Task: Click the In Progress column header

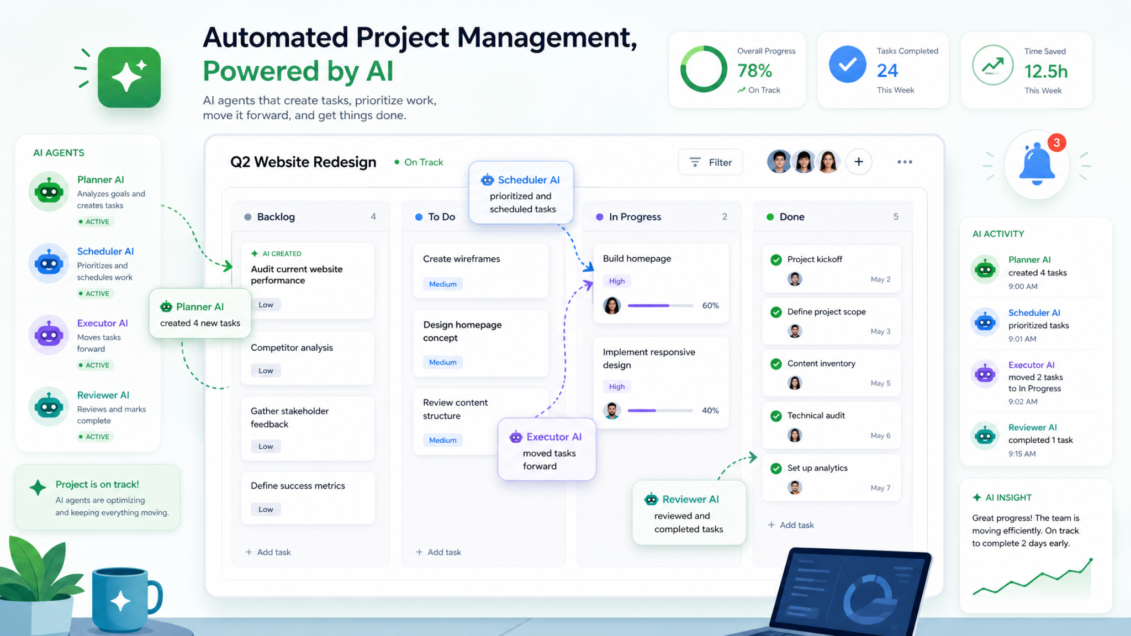Action: [x=662, y=217]
